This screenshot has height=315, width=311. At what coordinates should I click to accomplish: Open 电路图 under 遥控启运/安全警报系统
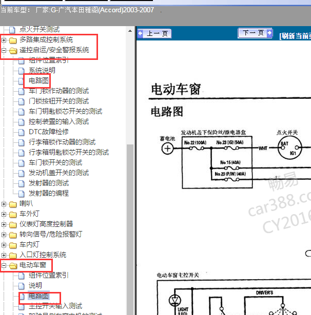point(38,80)
